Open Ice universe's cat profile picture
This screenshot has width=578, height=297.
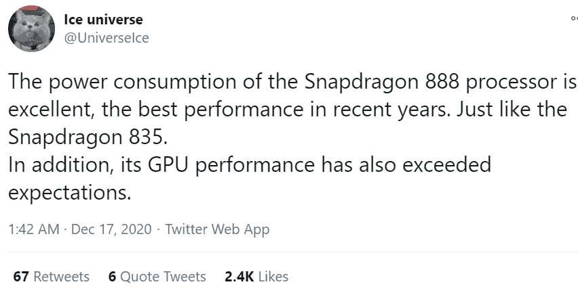pyautogui.click(x=31, y=28)
